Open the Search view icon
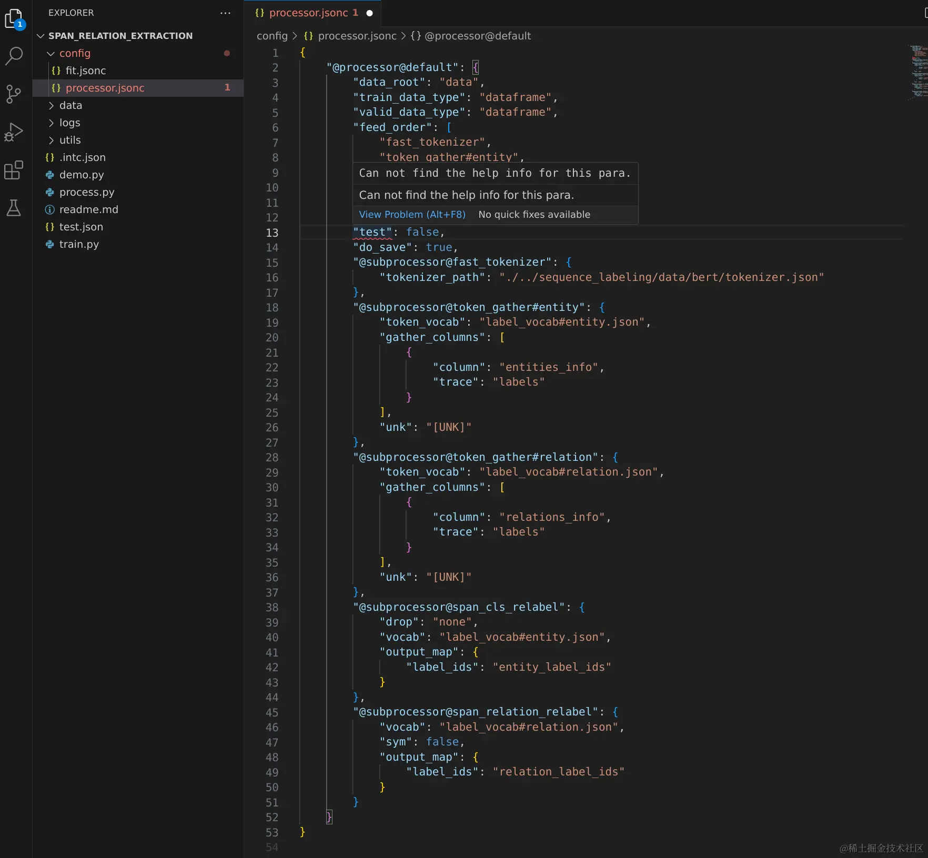This screenshot has width=928, height=858. (14, 56)
